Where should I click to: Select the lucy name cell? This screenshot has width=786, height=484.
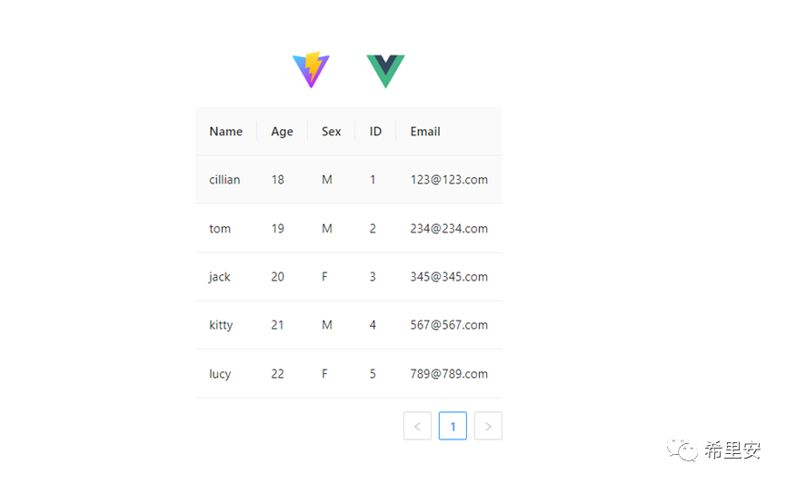click(x=220, y=374)
